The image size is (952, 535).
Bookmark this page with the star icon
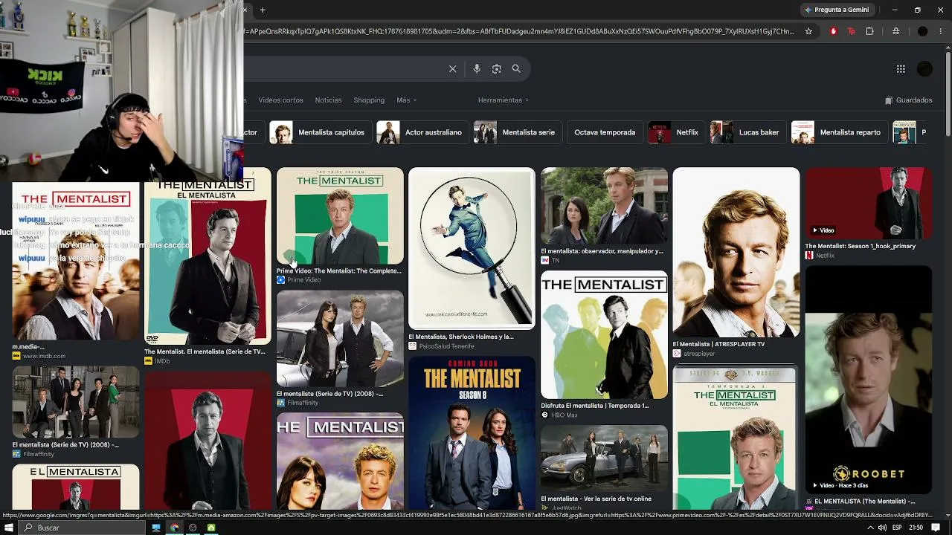pos(808,31)
